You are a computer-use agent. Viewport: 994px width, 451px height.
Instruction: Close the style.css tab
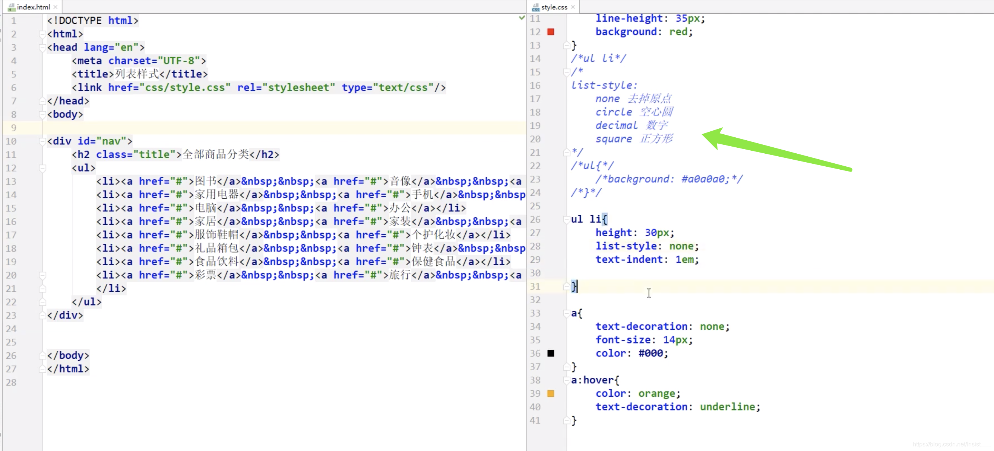[x=573, y=7]
